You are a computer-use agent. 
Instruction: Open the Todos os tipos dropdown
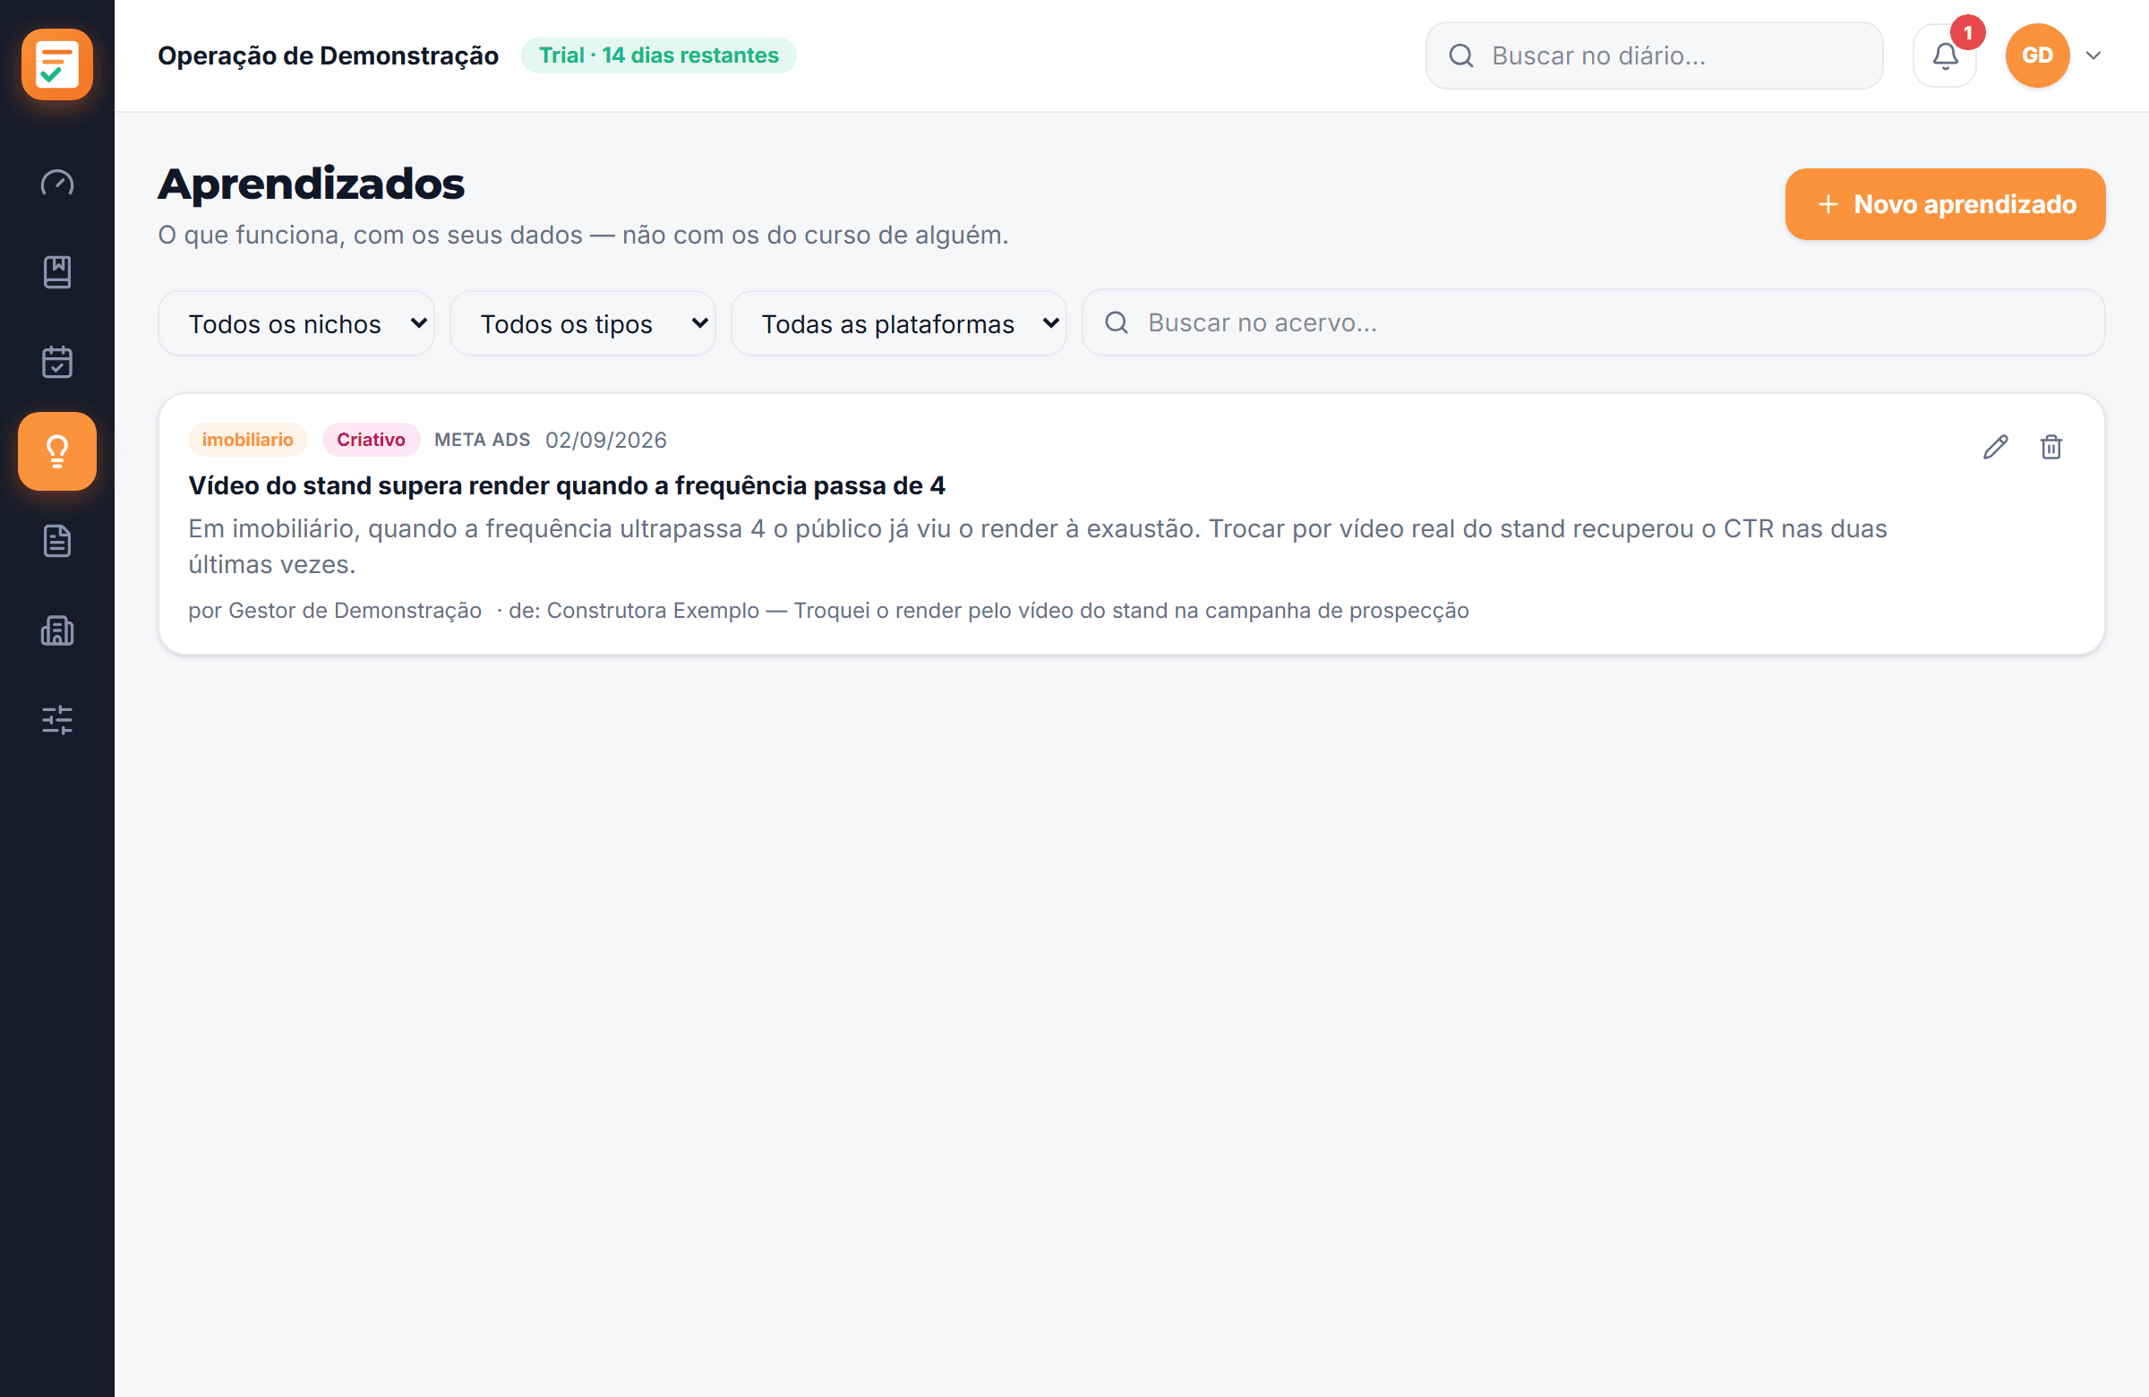pos(582,323)
